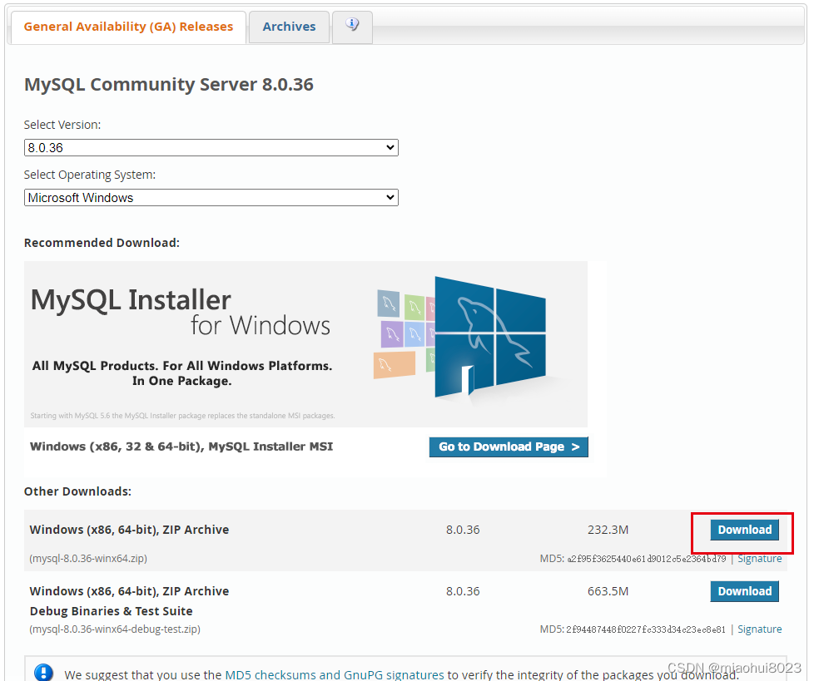Viewport: 814px width, 681px height.
Task: Click Windows (x86, 32 & 64-bit), MySQL Installer MSI text
Action: point(181,447)
